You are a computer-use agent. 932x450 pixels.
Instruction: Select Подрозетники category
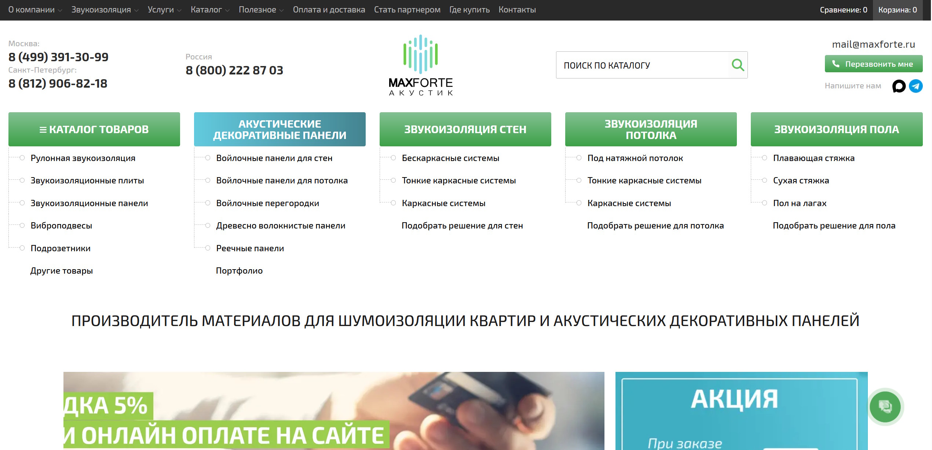click(61, 248)
